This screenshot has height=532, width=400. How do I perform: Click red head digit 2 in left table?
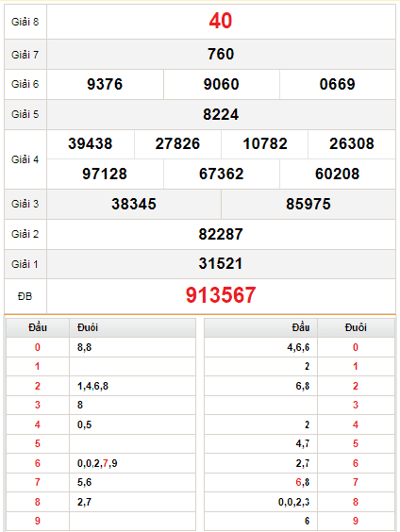pyautogui.click(x=38, y=386)
